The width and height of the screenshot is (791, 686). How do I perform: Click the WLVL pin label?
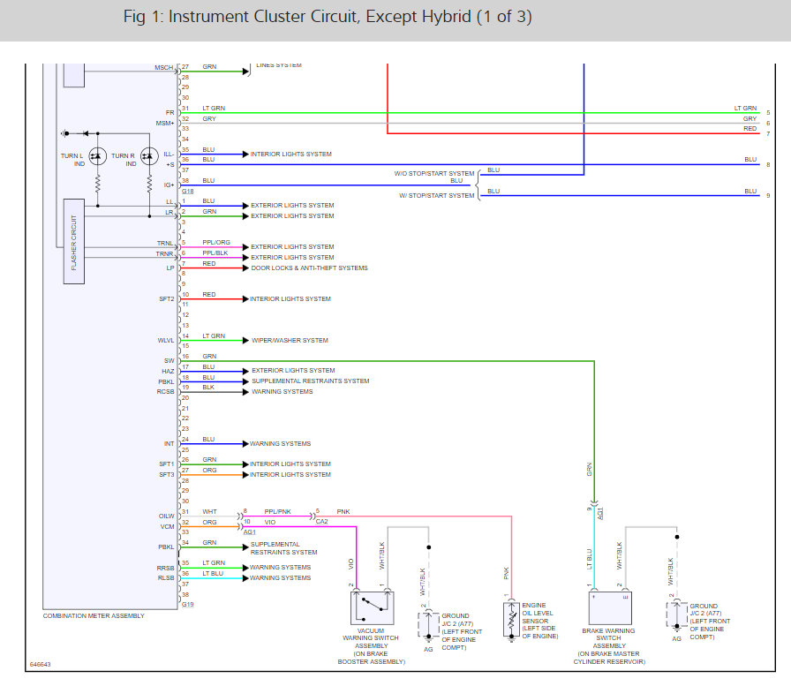click(165, 341)
